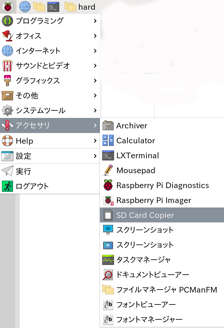Image resolution: width=224 pixels, height=328 pixels.
Task: Open the インターネット menu category
Action: 50,51
